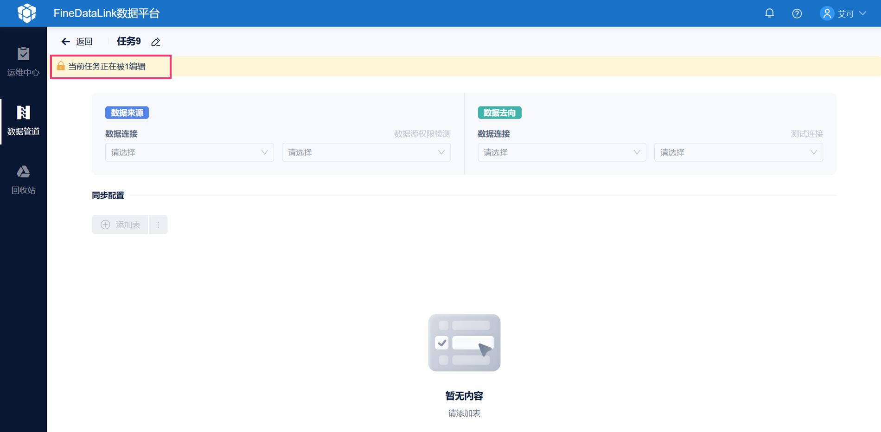Click the 当前任务正在被1编辑 notice text
The height and width of the screenshot is (432, 881).
point(107,66)
